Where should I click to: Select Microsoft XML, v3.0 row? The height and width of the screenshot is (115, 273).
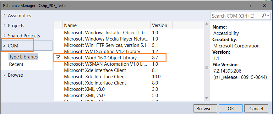[129, 89]
